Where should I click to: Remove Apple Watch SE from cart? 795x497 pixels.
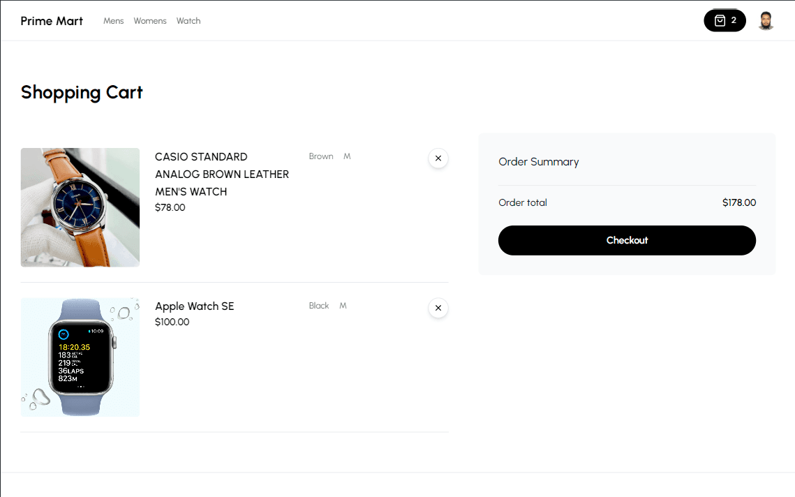pyautogui.click(x=438, y=308)
